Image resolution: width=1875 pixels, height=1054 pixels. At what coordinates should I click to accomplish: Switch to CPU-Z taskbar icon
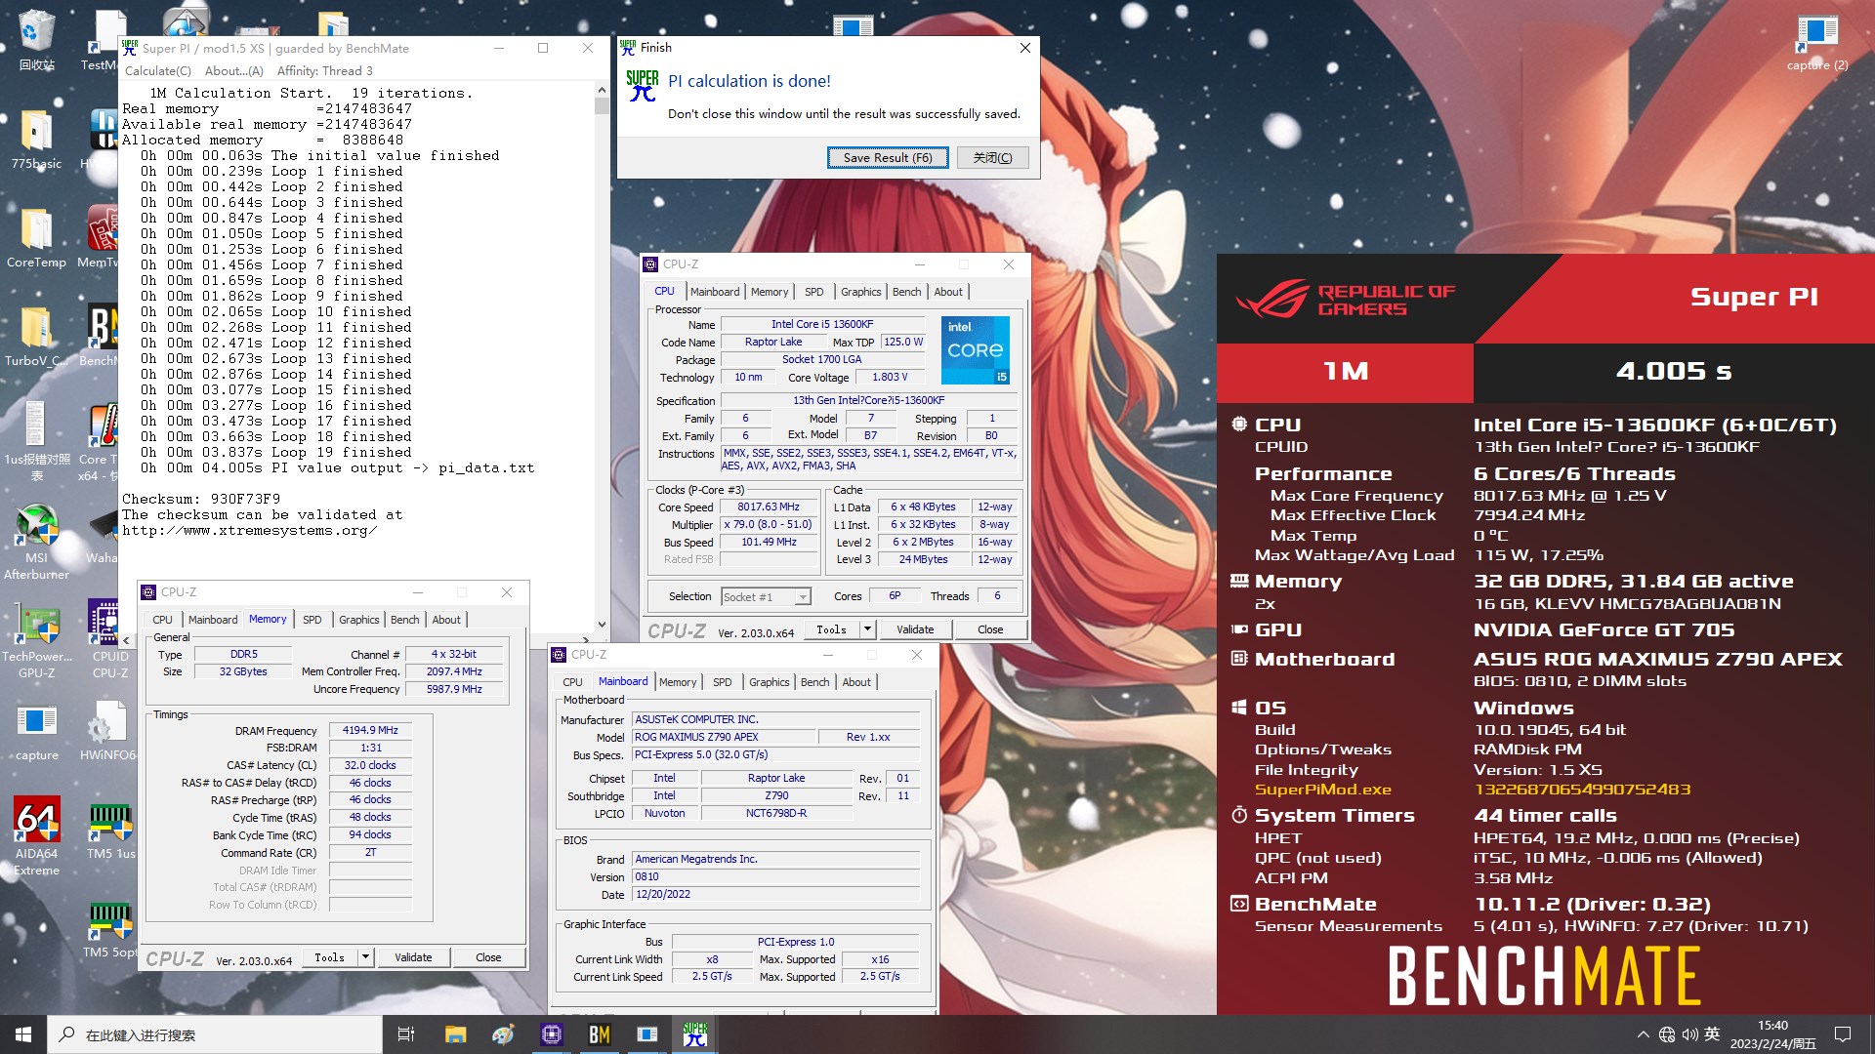[551, 1034]
